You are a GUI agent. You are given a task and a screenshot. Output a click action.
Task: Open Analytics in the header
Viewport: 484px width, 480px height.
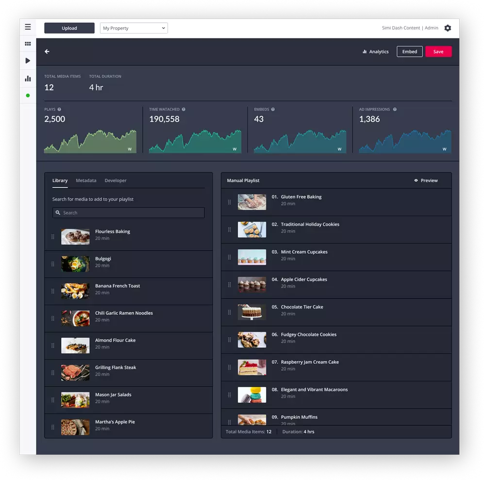click(x=375, y=51)
